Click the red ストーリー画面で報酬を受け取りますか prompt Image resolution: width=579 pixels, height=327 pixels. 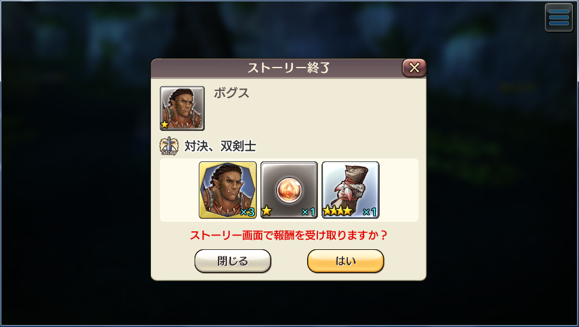(289, 235)
